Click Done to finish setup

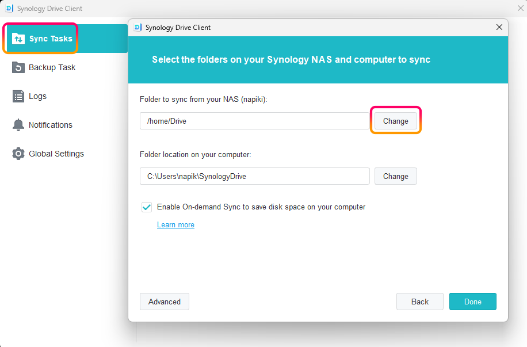tap(472, 302)
